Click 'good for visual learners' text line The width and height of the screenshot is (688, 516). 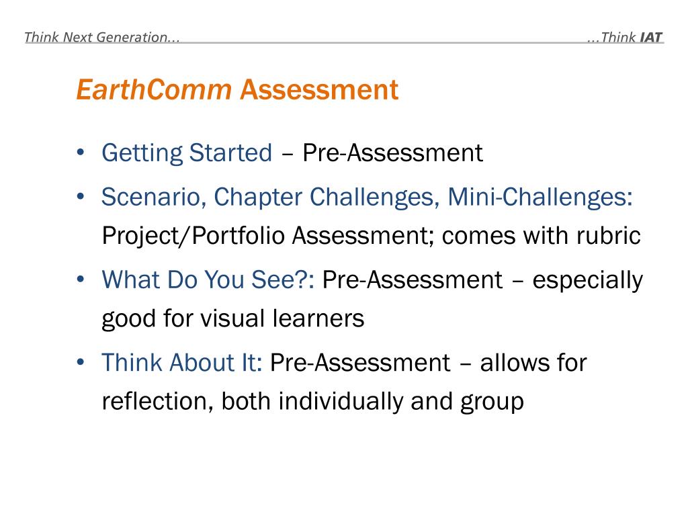pyautogui.click(x=233, y=318)
